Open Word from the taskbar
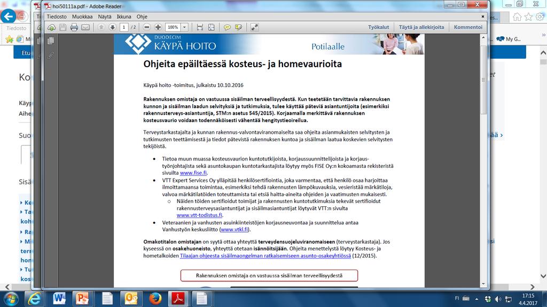The height and width of the screenshot is (307, 547). pyautogui.click(x=59, y=299)
